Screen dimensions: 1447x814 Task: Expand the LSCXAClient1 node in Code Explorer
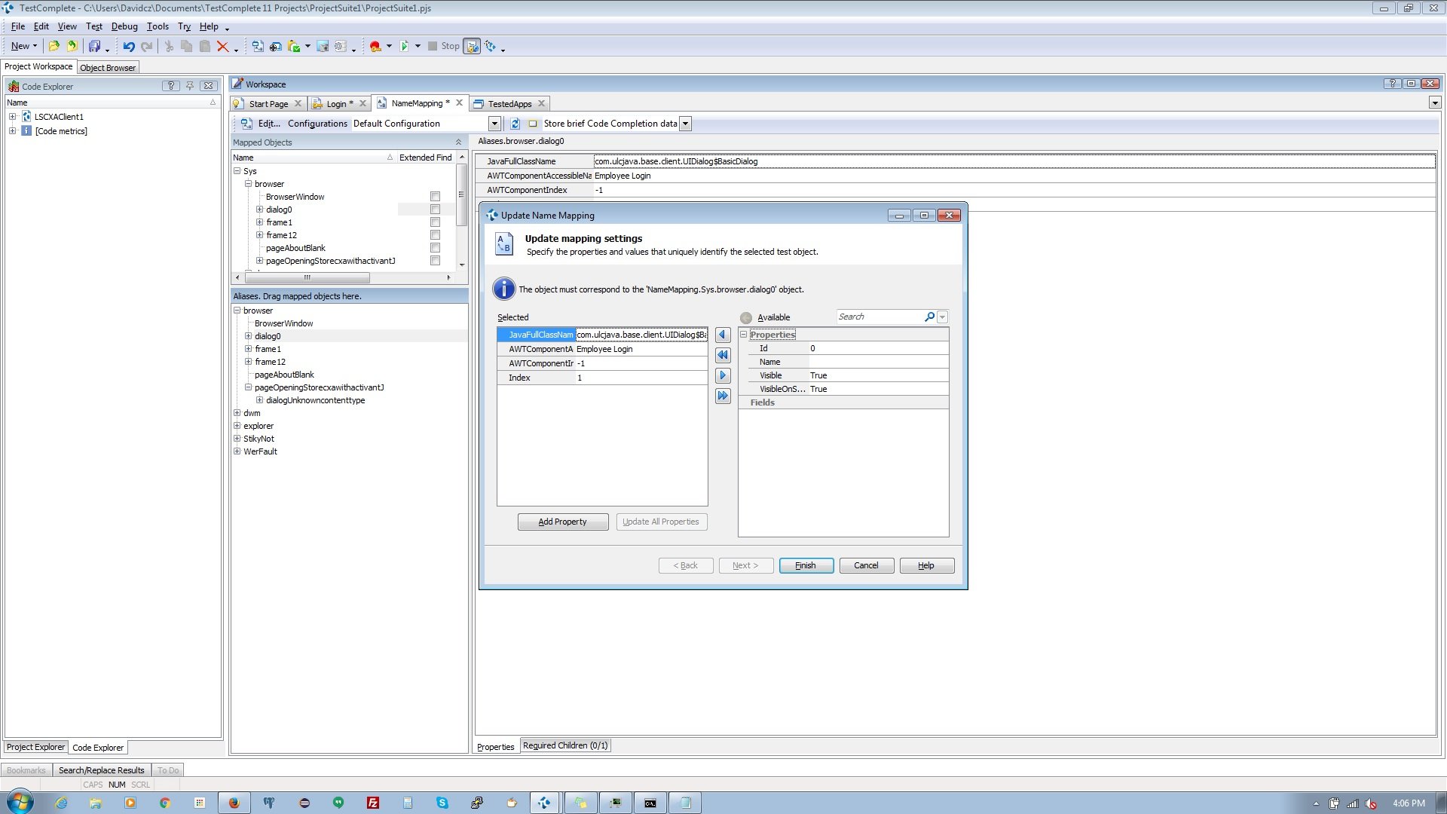(x=12, y=117)
